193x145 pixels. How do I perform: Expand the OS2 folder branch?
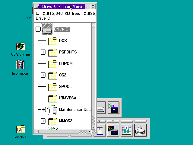click(43, 75)
